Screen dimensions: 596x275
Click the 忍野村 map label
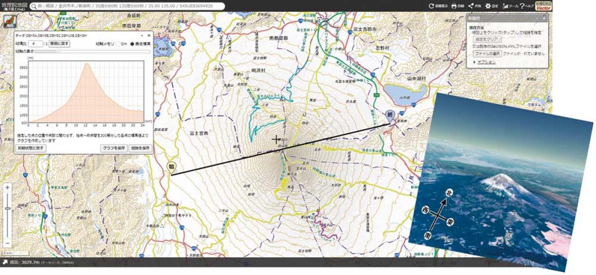click(383, 49)
